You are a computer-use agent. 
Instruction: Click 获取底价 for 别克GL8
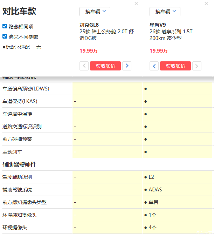click(105, 66)
